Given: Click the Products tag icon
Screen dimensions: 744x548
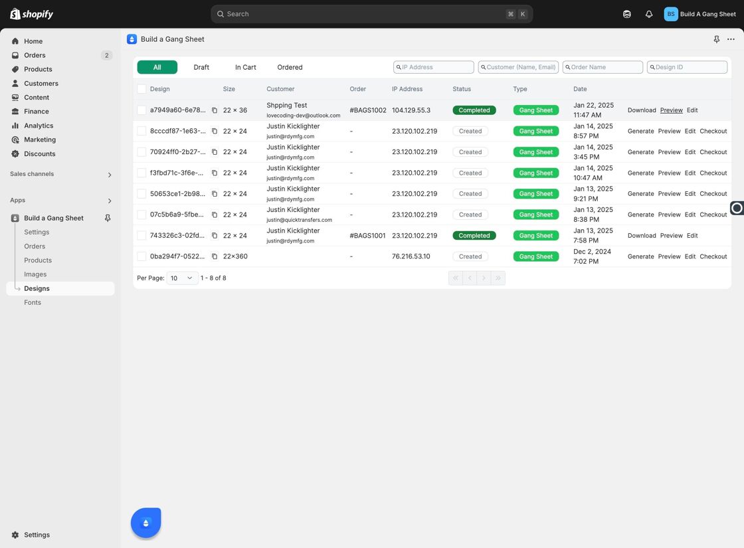Looking at the screenshot, I should 15,69.
